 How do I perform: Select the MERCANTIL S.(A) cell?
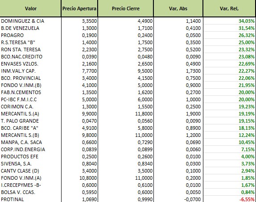pos(30,114)
